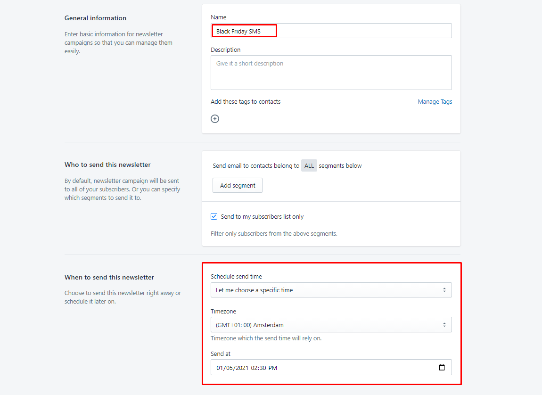
Task: Select the year 2021 in Send at field
Action: tap(241, 368)
